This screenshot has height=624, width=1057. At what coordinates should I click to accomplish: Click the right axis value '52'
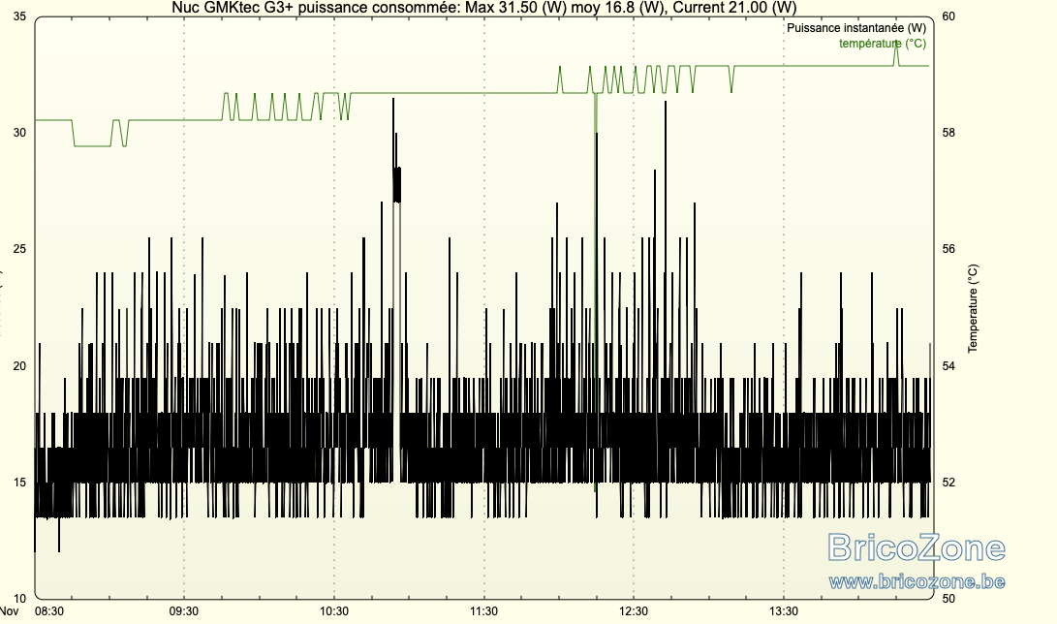point(948,483)
